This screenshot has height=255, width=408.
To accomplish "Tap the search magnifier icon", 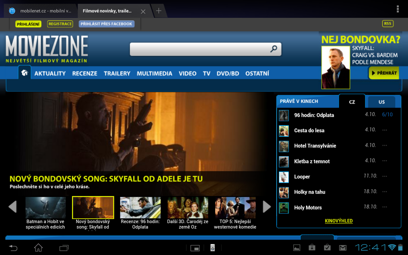I will pyautogui.click(x=273, y=49).
